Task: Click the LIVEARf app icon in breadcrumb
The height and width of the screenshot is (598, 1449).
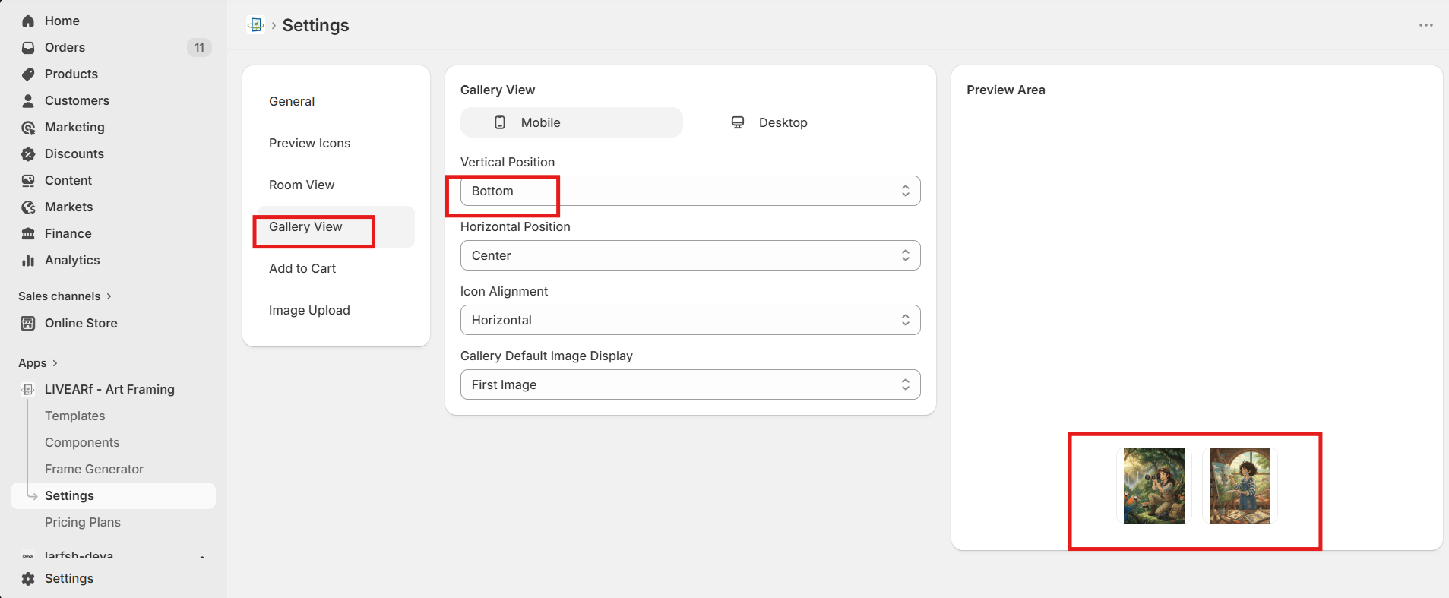Action: point(256,25)
